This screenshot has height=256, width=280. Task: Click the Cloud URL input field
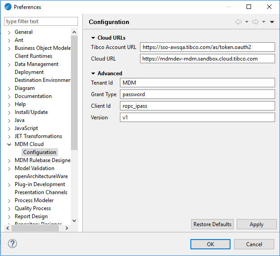coord(207,59)
